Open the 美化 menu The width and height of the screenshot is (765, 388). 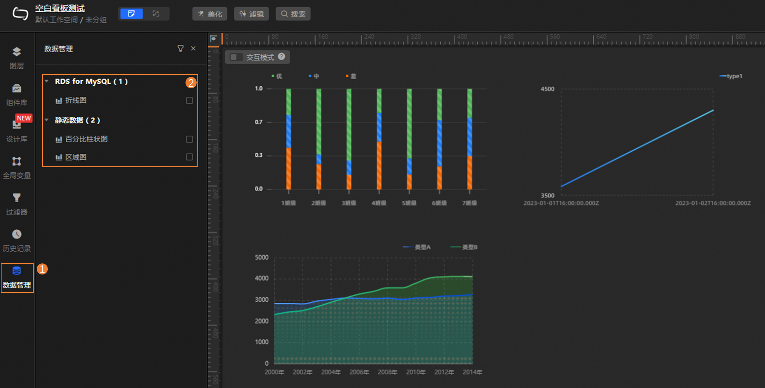tap(210, 13)
